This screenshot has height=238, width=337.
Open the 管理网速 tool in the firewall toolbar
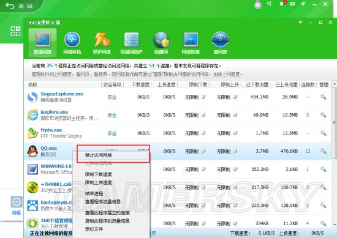pos(42,43)
